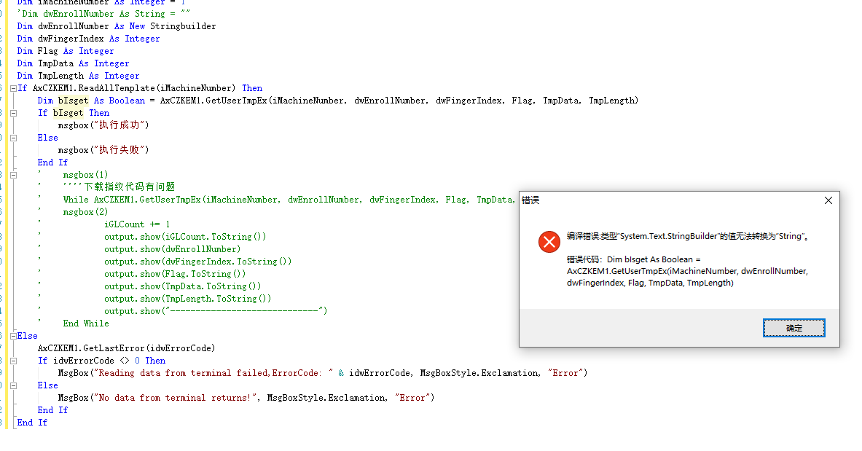Viewport: 862px width, 451px height.
Task: Place cursor on Dim dwEnrollNumber As New Stringbuilder
Action: pos(117,26)
